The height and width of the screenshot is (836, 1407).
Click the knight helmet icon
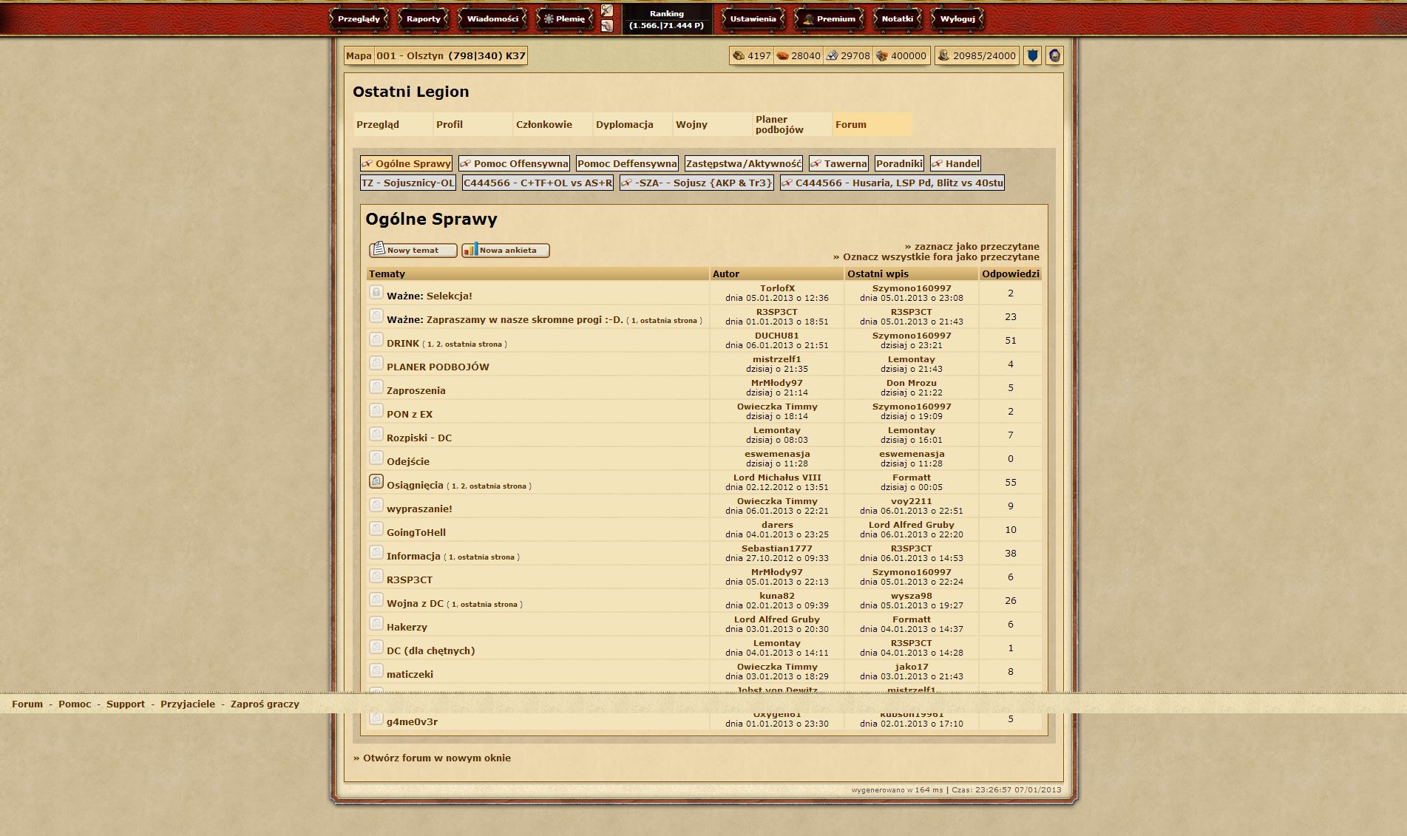[x=1054, y=55]
